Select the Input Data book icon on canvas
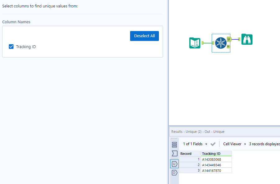This screenshot has width=280, height=184. click(x=195, y=43)
